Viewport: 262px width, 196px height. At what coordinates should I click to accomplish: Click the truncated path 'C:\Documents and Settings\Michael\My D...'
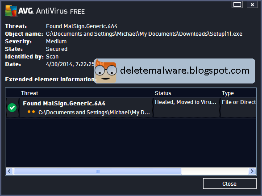coord(94,112)
